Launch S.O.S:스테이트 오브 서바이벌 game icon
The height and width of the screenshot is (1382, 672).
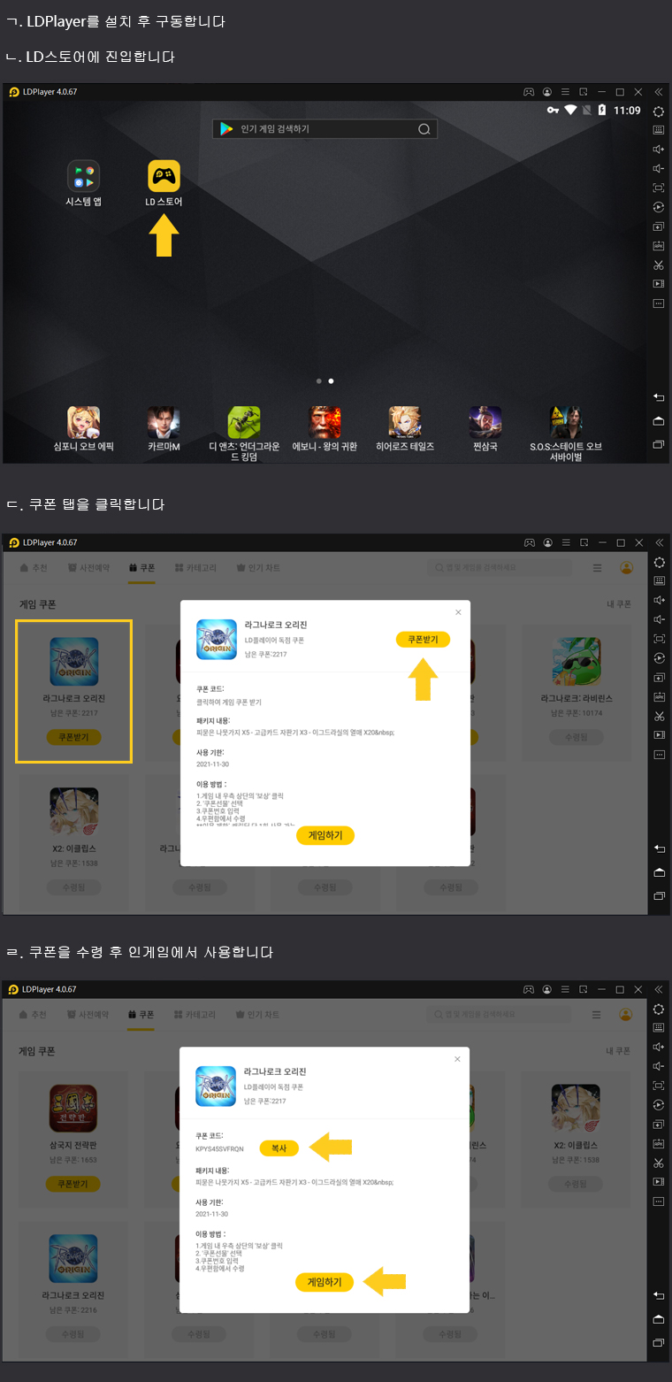(566, 422)
